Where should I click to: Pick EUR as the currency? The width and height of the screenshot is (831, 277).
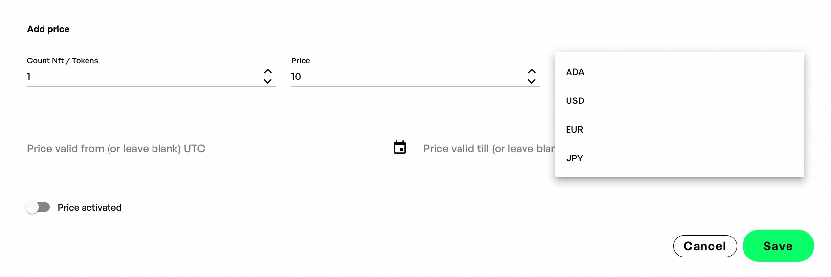[x=575, y=130]
